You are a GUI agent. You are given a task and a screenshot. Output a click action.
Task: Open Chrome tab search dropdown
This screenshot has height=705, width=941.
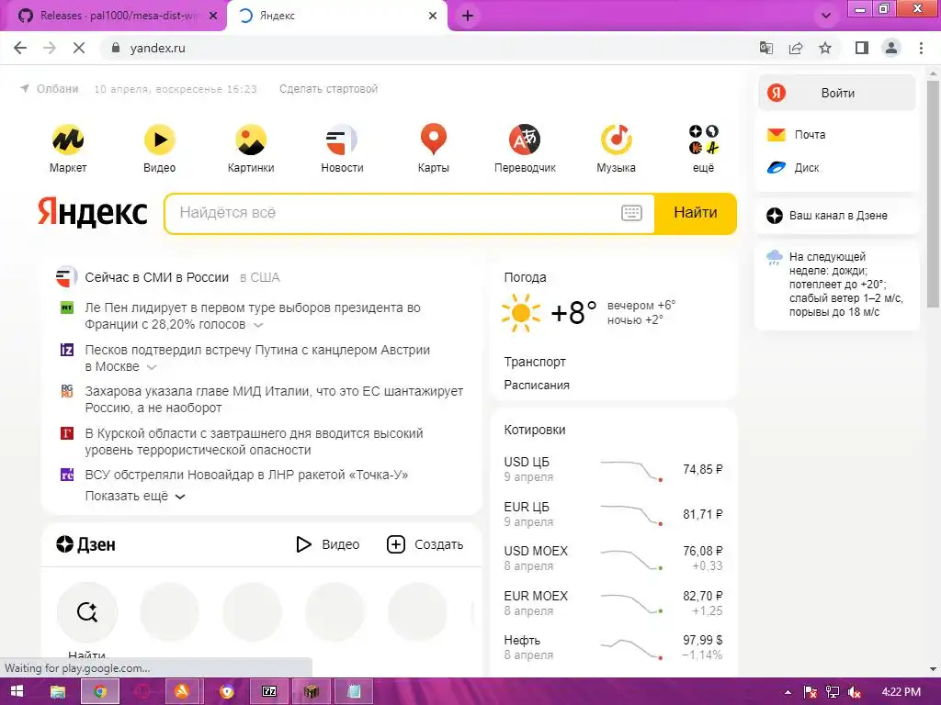click(x=826, y=16)
